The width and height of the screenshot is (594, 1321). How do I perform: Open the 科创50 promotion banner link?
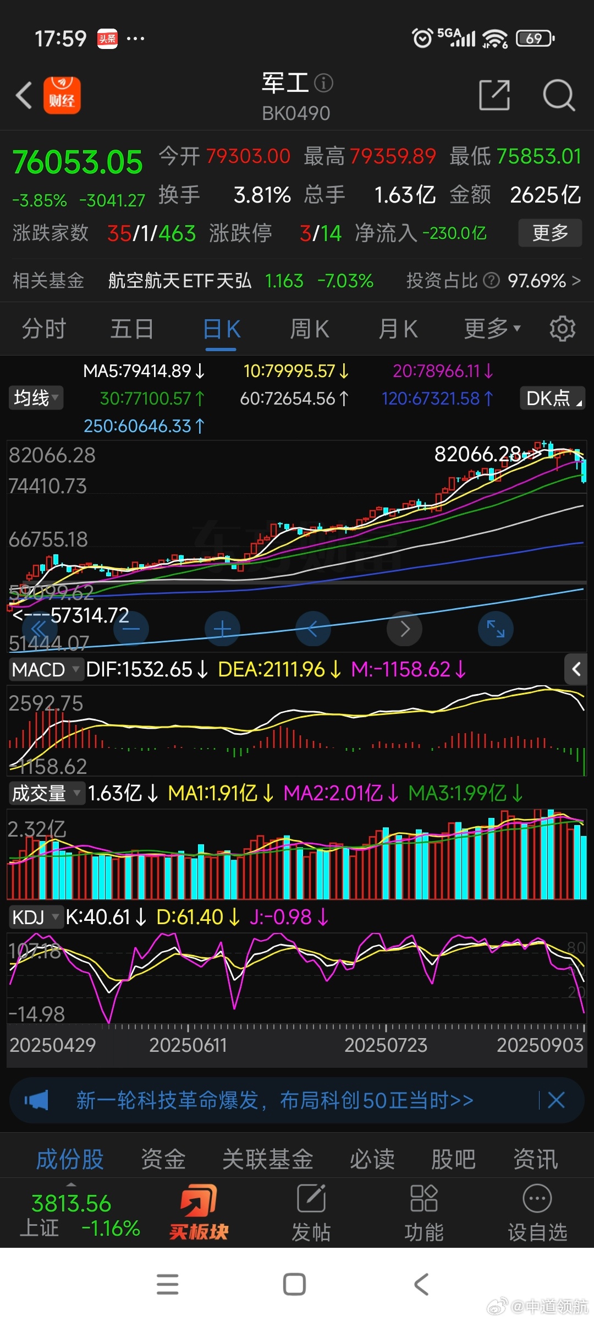point(275,1101)
